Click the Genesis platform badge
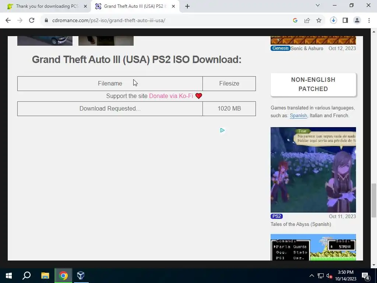 [x=280, y=48]
